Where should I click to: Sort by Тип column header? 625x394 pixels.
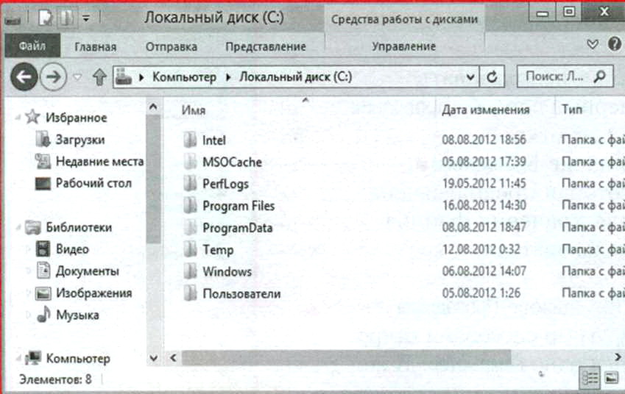pos(572,109)
